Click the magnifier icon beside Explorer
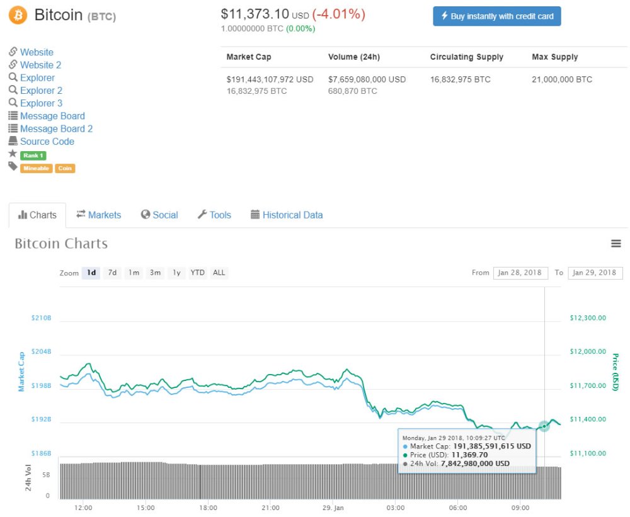 click(x=13, y=77)
